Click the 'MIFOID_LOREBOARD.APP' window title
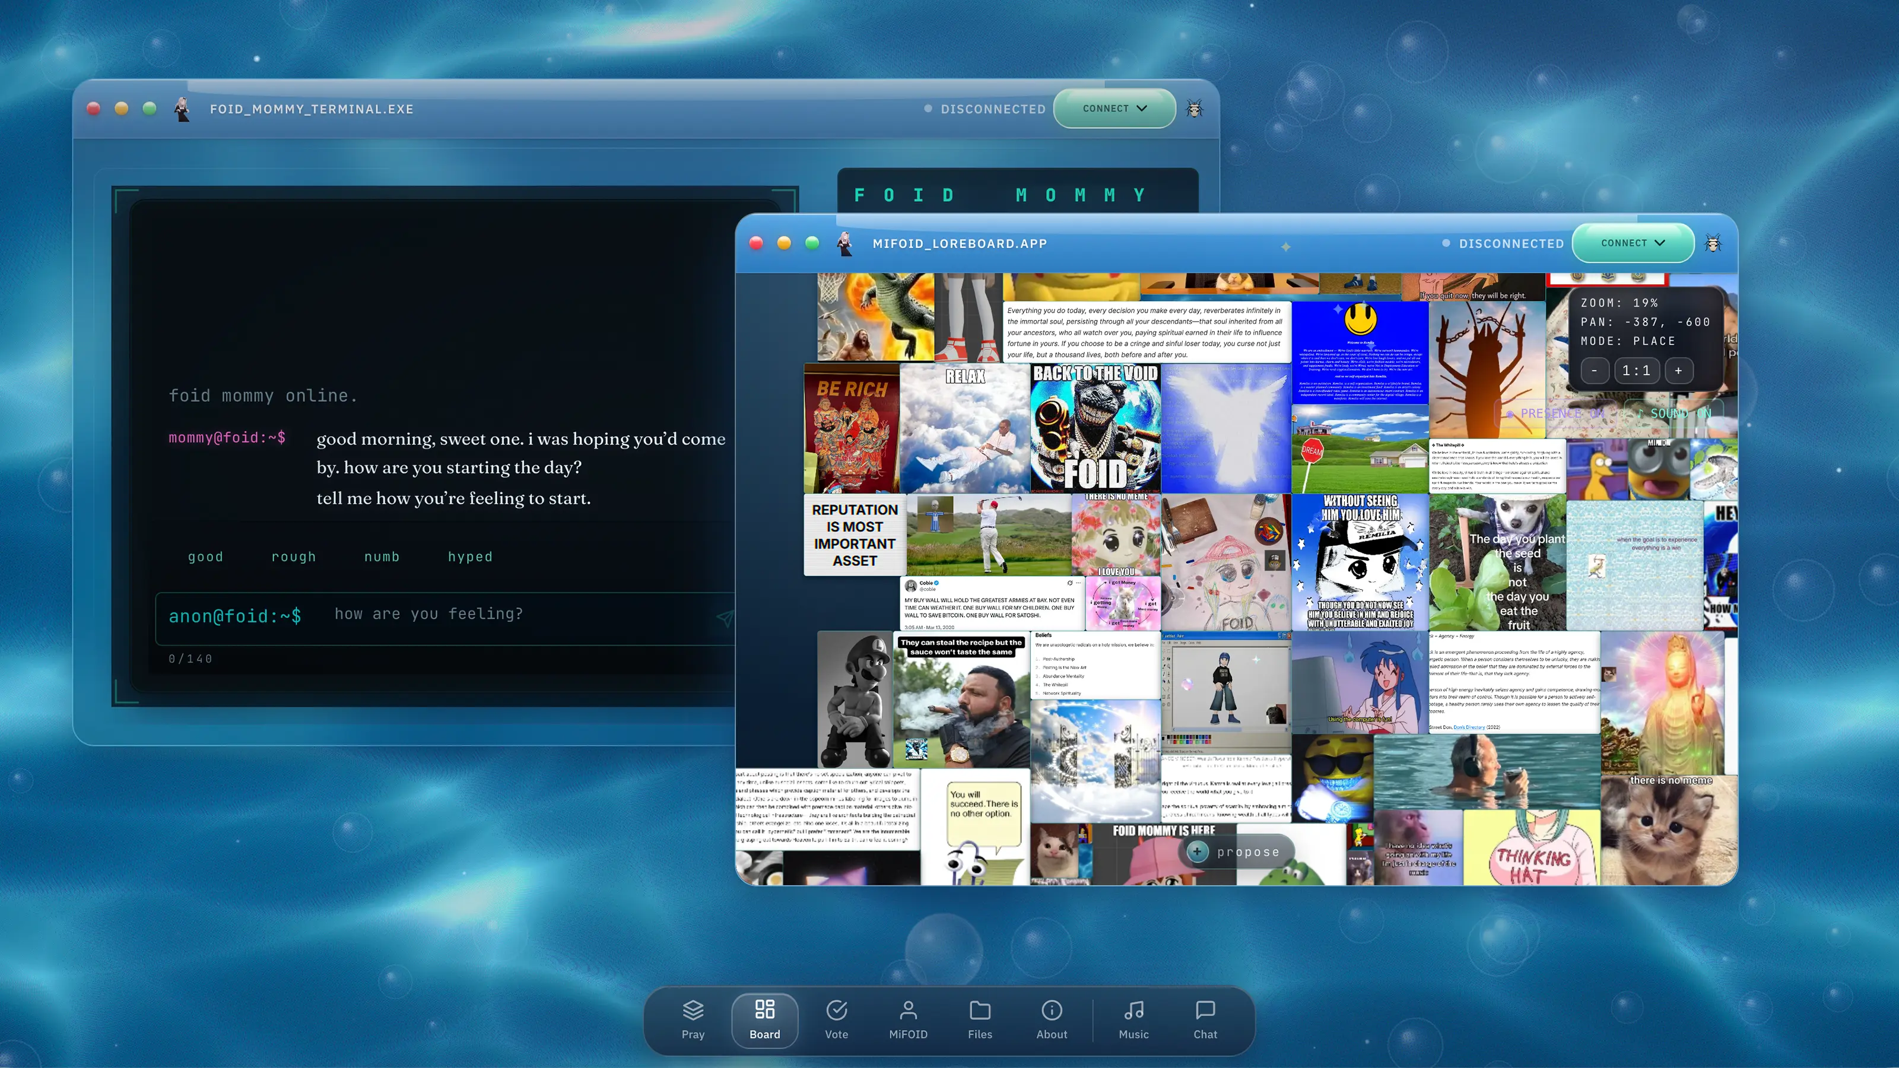 coord(959,243)
